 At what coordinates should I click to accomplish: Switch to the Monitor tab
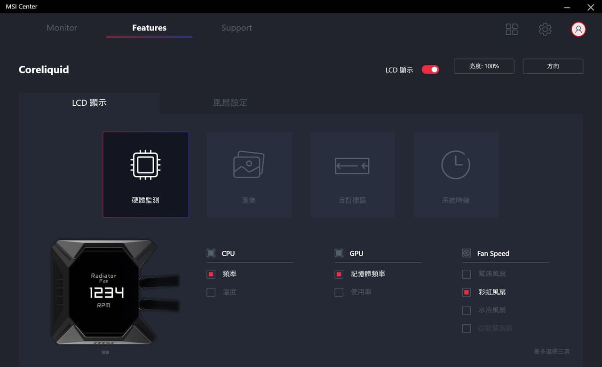(x=62, y=28)
